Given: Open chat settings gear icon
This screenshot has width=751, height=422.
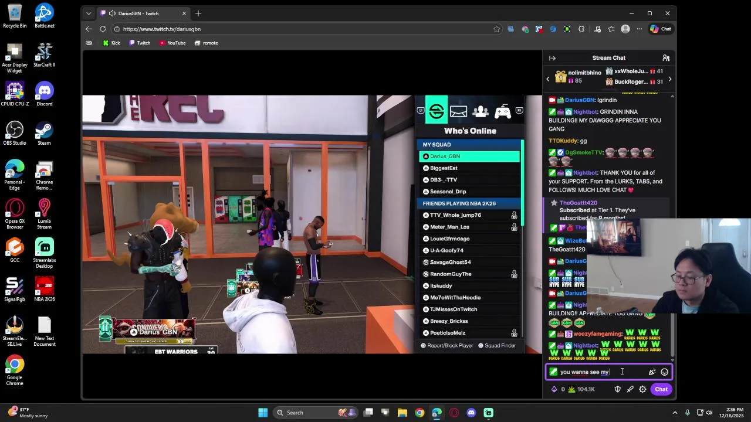Looking at the screenshot, I should [x=642, y=389].
